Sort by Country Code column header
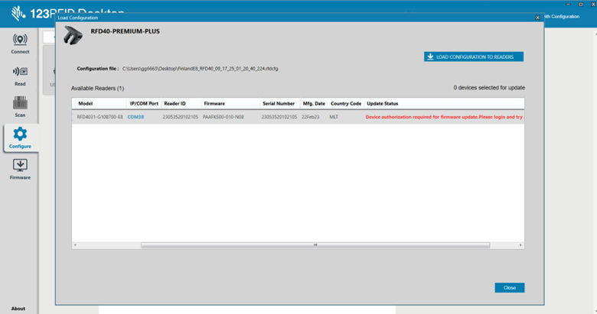The width and height of the screenshot is (597, 314). pyautogui.click(x=346, y=103)
